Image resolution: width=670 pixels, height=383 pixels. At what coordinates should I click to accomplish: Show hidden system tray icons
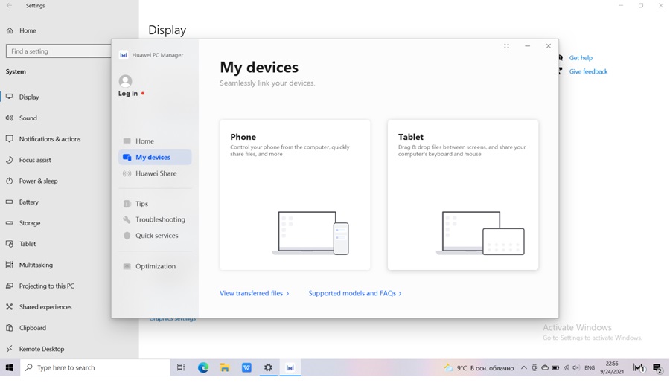pos(524,367)
